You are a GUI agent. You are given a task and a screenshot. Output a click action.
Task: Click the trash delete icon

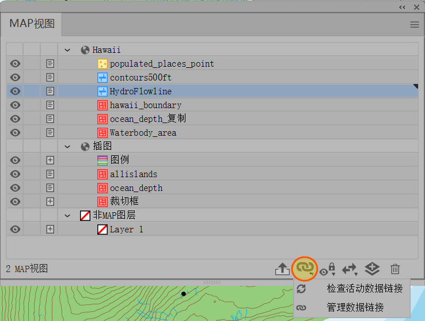point(395,269)
